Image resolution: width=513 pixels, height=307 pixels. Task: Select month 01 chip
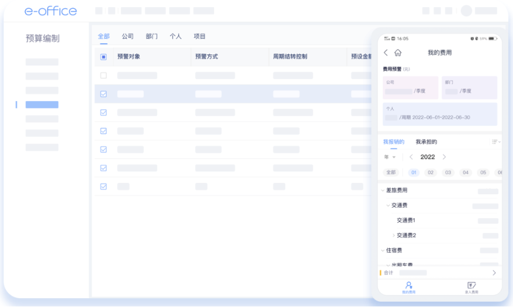(414, 173)
